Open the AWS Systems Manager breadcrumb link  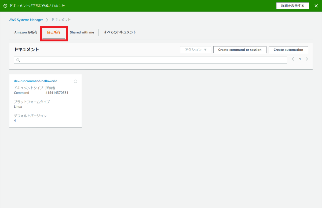coord(26,20)
